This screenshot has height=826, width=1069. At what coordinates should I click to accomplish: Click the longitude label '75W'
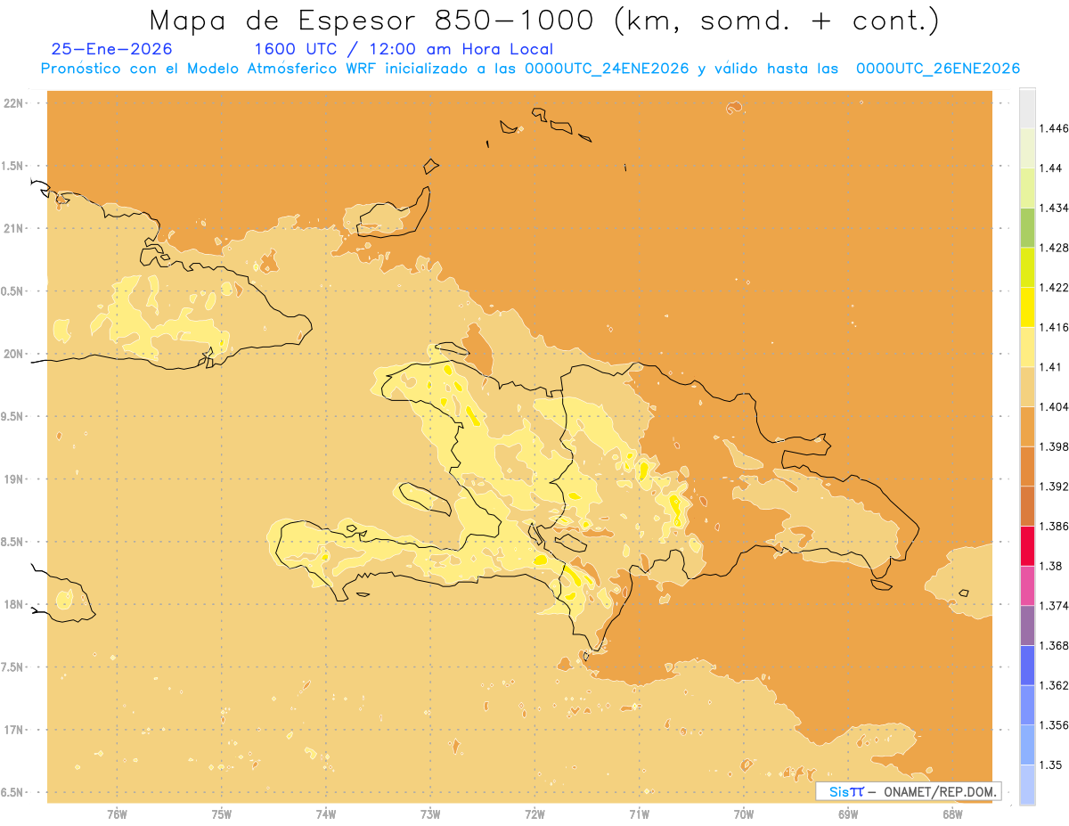tap(221, 814)
